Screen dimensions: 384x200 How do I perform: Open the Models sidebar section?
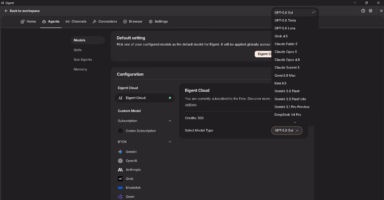88,40
